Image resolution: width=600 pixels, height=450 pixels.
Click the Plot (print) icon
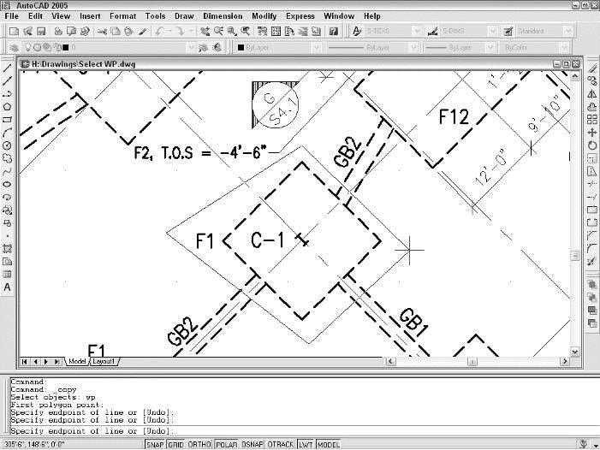(x=58, y=32)
